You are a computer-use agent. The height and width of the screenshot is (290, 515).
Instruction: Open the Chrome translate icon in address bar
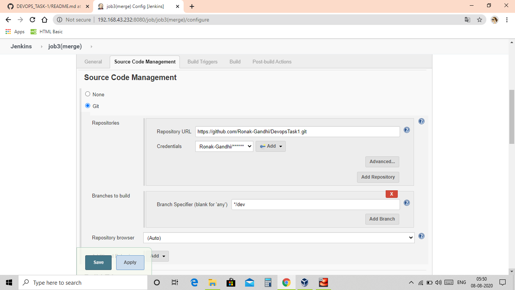[467, 20]
